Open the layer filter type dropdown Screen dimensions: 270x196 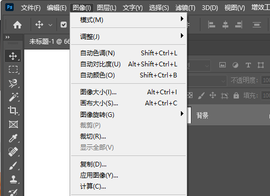199,66
